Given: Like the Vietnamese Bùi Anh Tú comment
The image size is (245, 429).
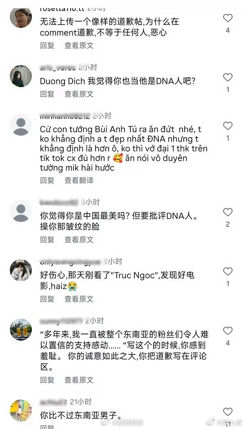Looking at the screenshot, I should coord(227,126).
